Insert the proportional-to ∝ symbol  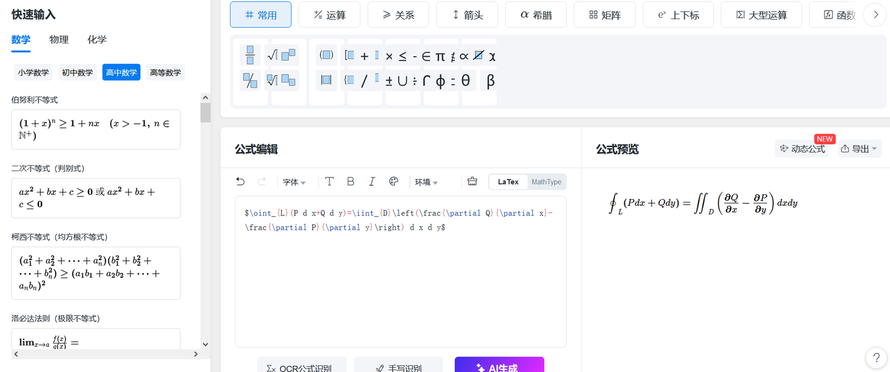[x=464, y=56]
